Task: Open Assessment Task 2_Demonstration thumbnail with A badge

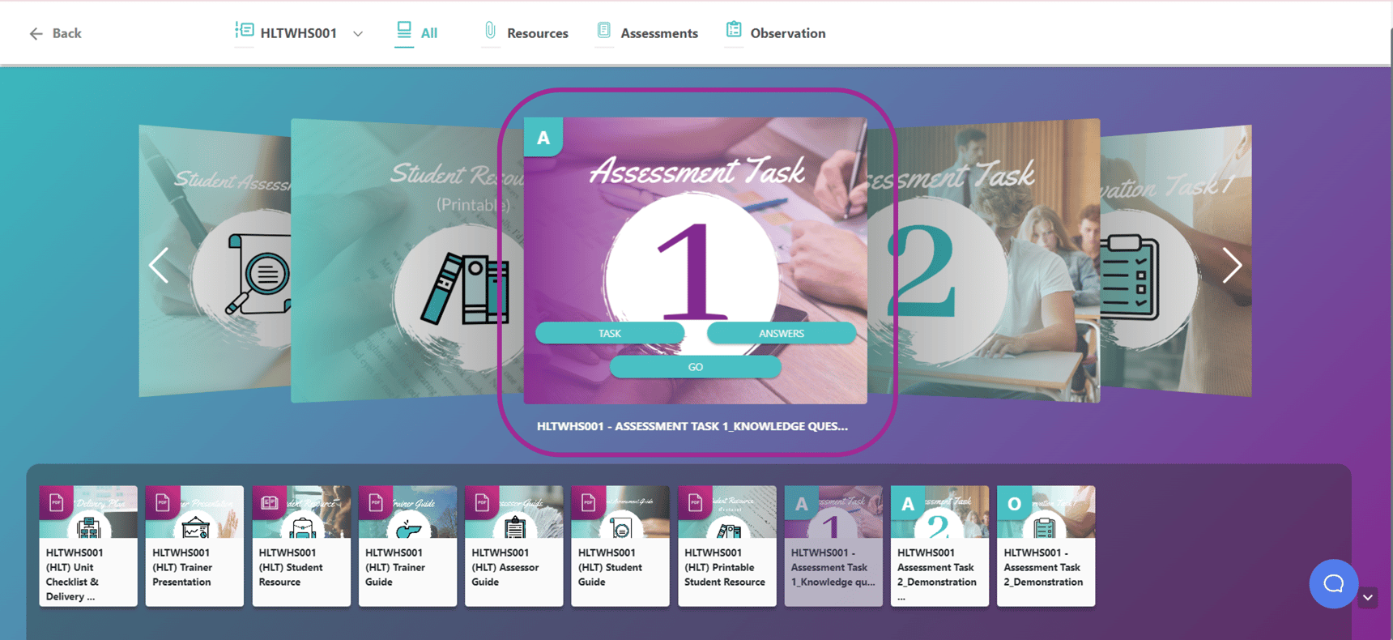Action: click(x=939, y=546)
